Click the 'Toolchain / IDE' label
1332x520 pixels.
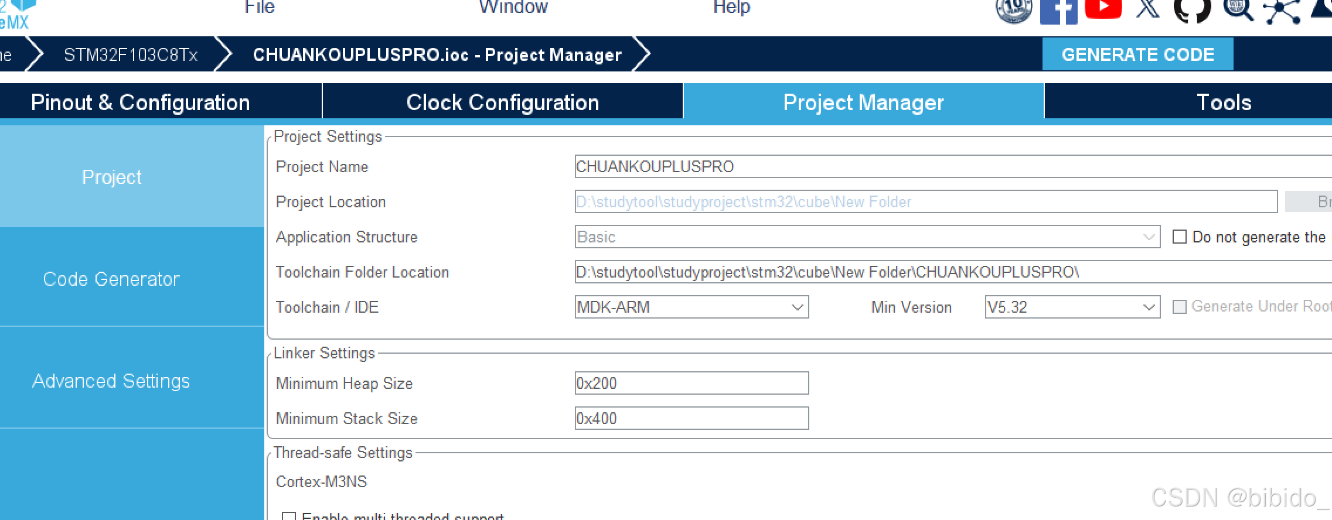(327, 307)
